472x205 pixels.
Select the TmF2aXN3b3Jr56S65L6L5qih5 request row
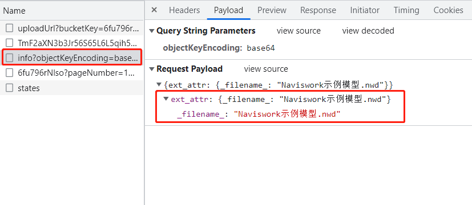[72, 43]
